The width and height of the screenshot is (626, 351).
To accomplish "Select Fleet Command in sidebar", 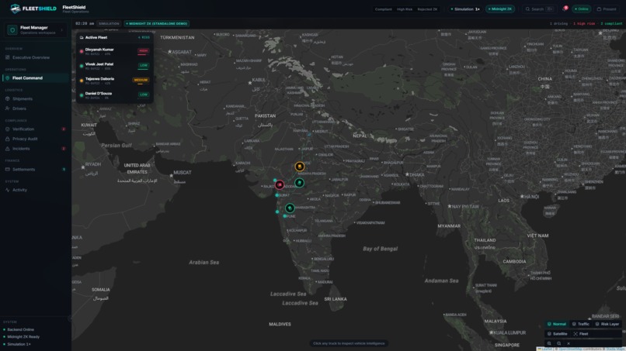I will tap(35, 78).
